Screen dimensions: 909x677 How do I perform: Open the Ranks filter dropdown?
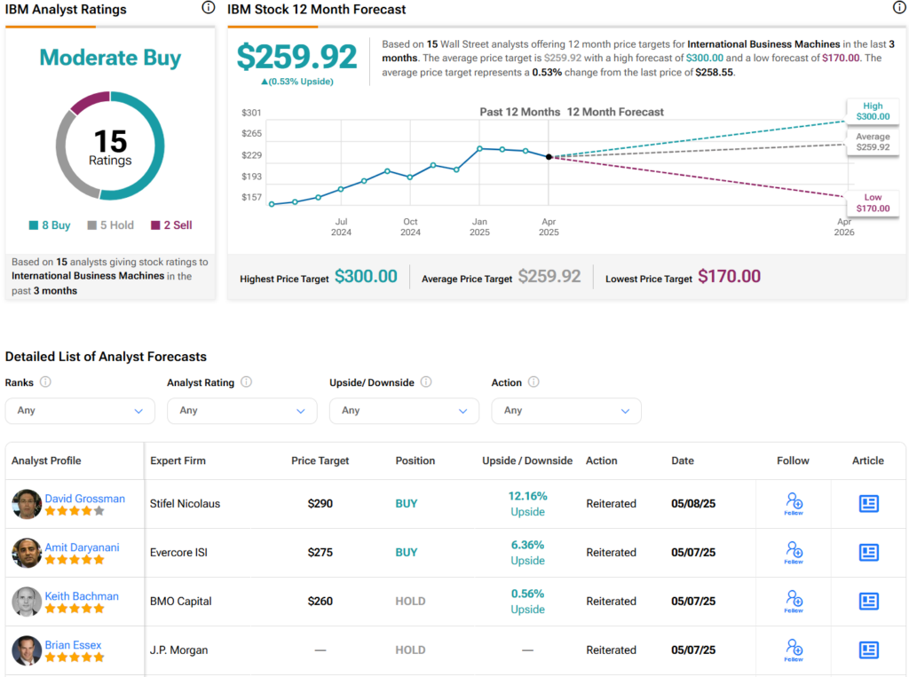point(80,411)
